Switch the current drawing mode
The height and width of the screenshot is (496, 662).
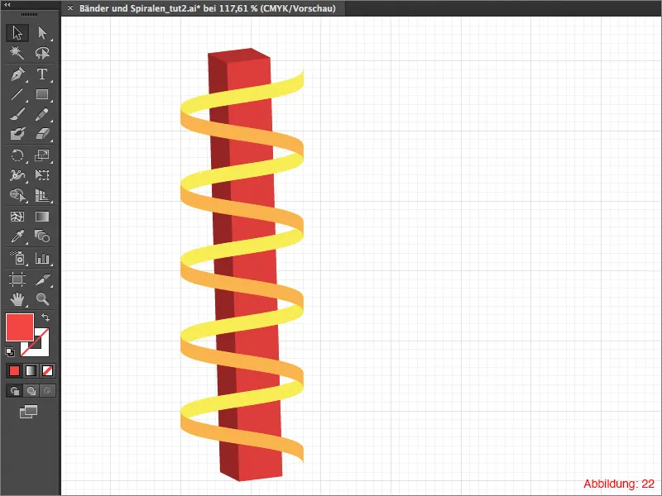coord(12,389)
